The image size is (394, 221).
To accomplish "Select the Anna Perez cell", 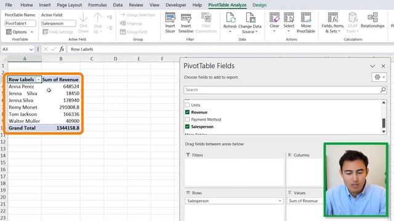I will 25,87.
